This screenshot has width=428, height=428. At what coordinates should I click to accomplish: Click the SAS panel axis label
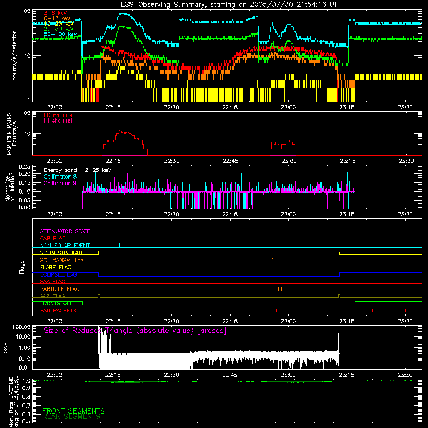point(5,347)
